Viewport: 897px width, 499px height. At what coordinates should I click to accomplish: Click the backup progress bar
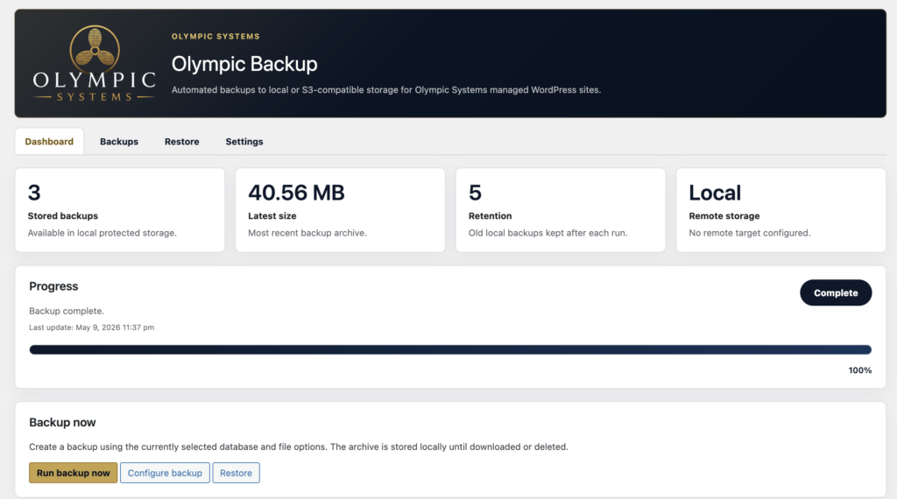tap(450, 350)
